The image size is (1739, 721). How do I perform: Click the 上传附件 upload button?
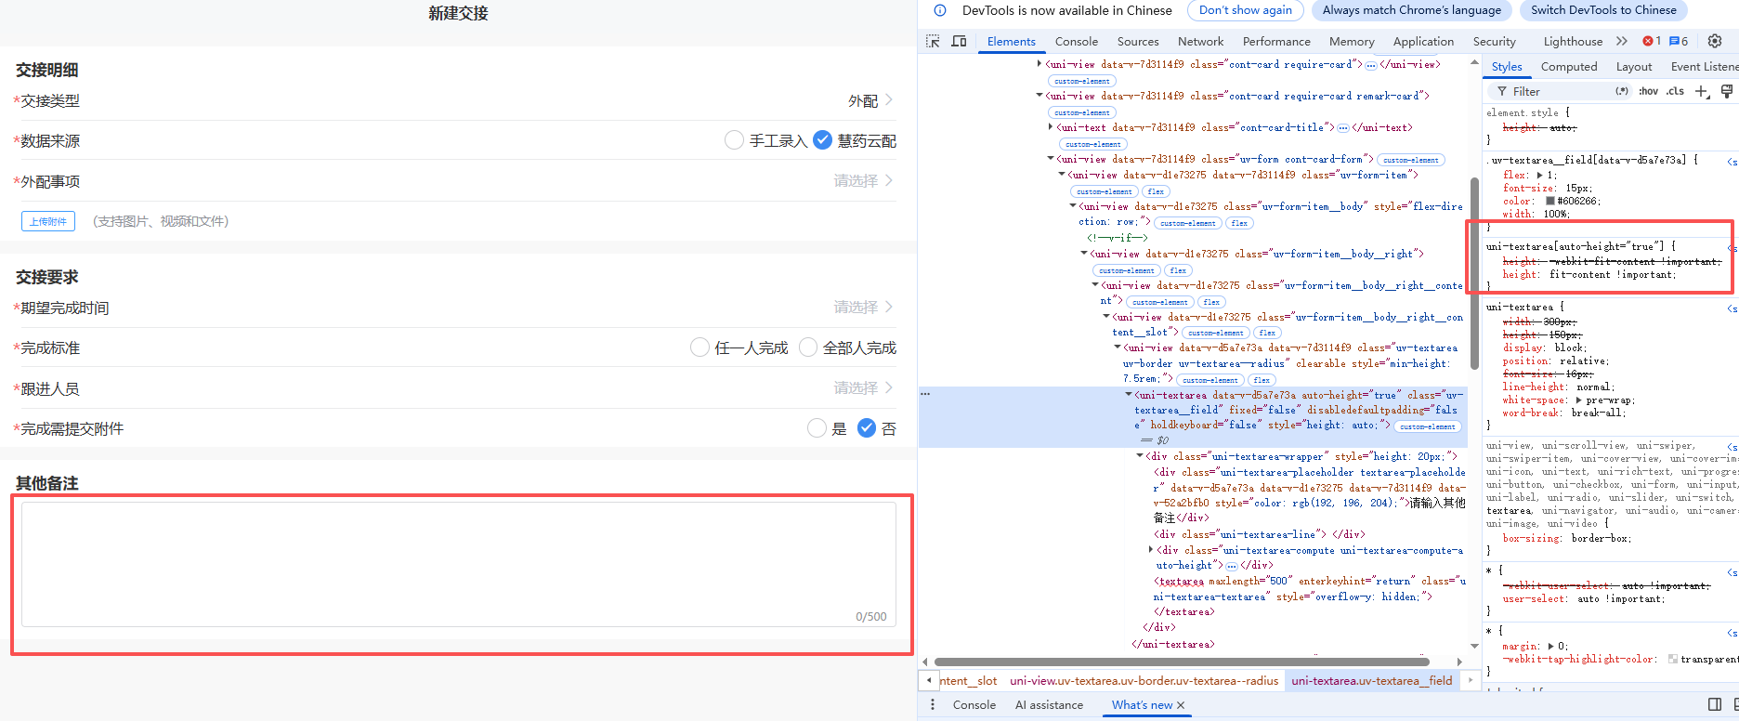[x=48, y=221]
